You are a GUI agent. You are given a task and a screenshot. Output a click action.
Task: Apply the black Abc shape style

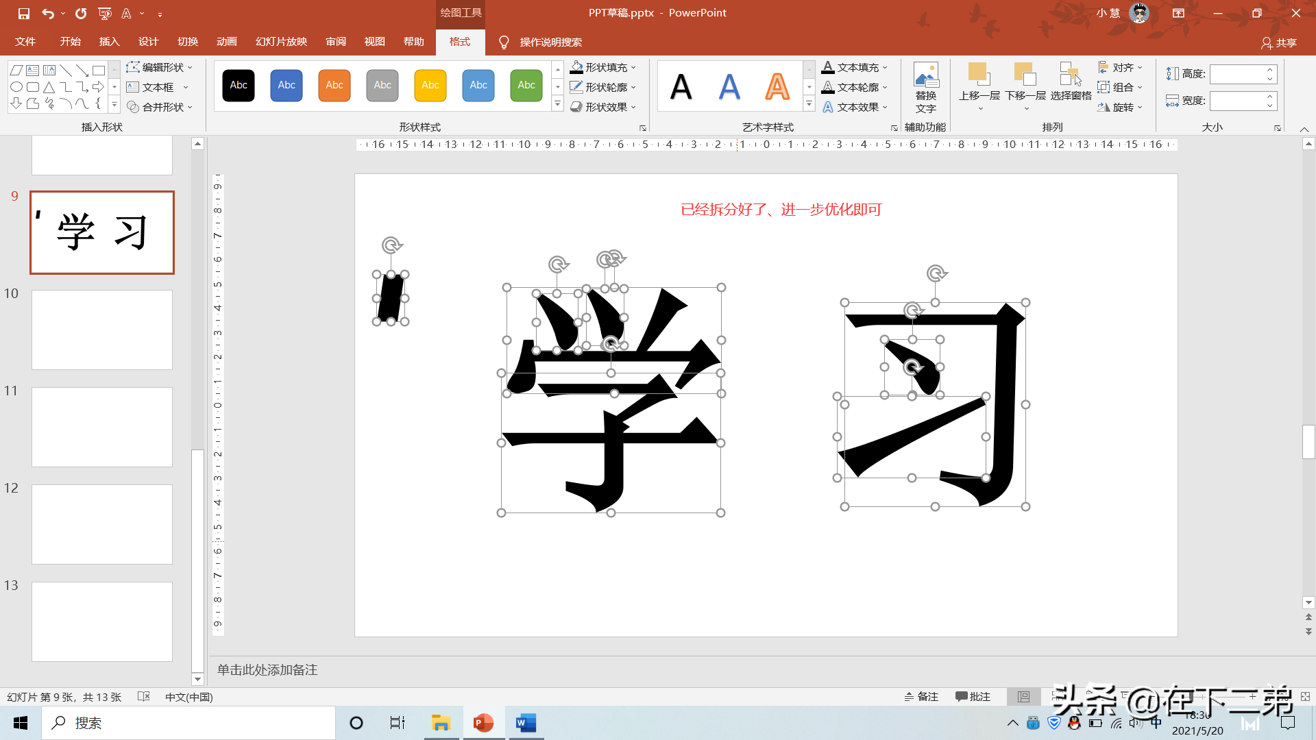click(x=239, y=86)
